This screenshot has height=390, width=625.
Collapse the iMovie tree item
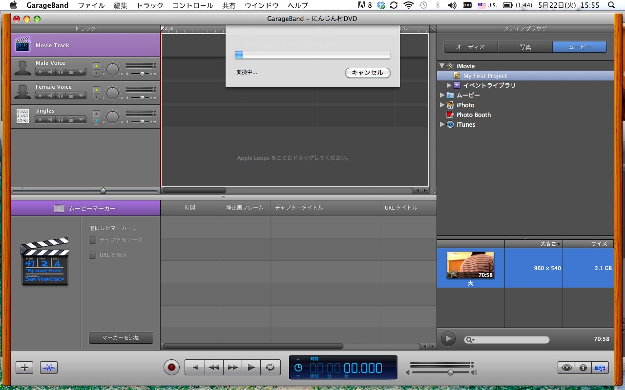click(x=442, y=66)
